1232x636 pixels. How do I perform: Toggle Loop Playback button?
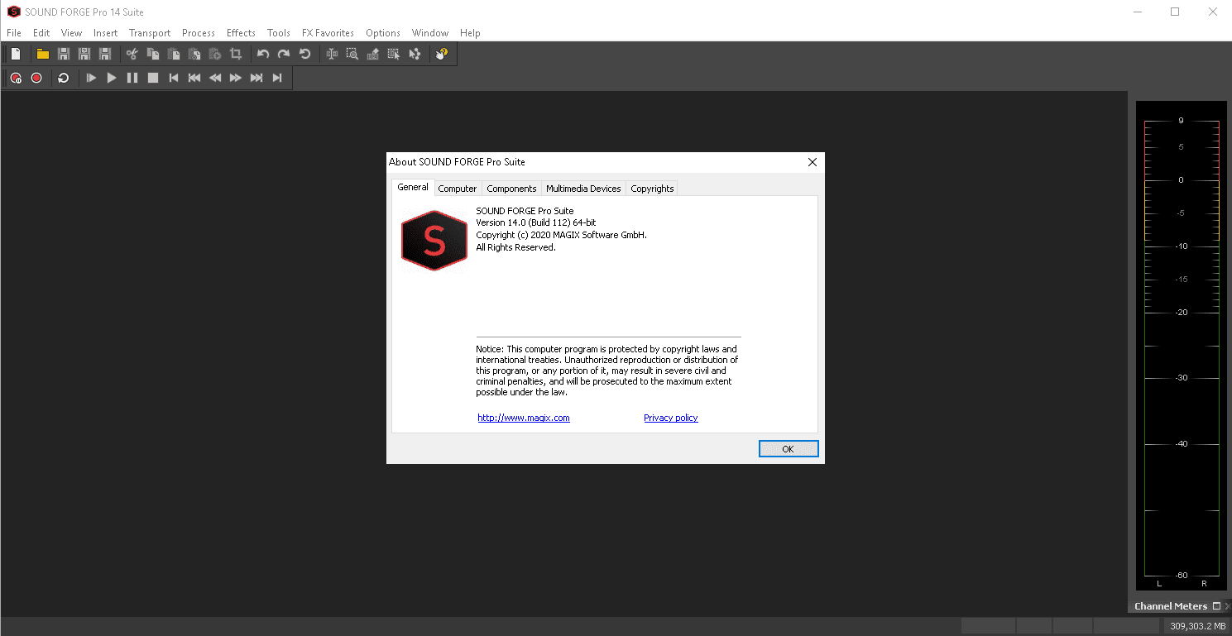pos(64,78)
